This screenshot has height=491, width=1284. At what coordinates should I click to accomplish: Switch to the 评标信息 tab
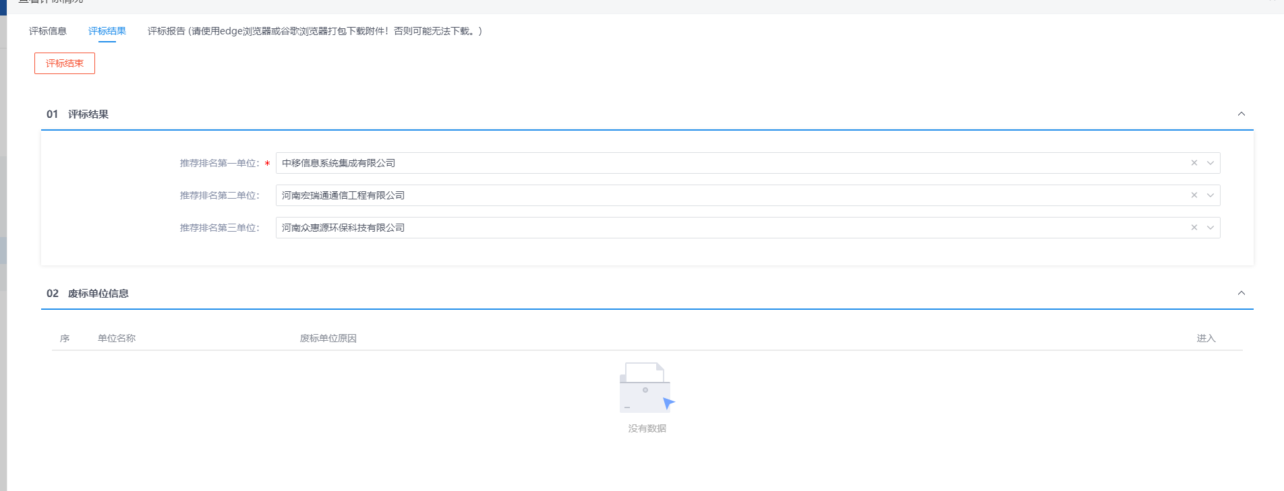tap(48, 31)
